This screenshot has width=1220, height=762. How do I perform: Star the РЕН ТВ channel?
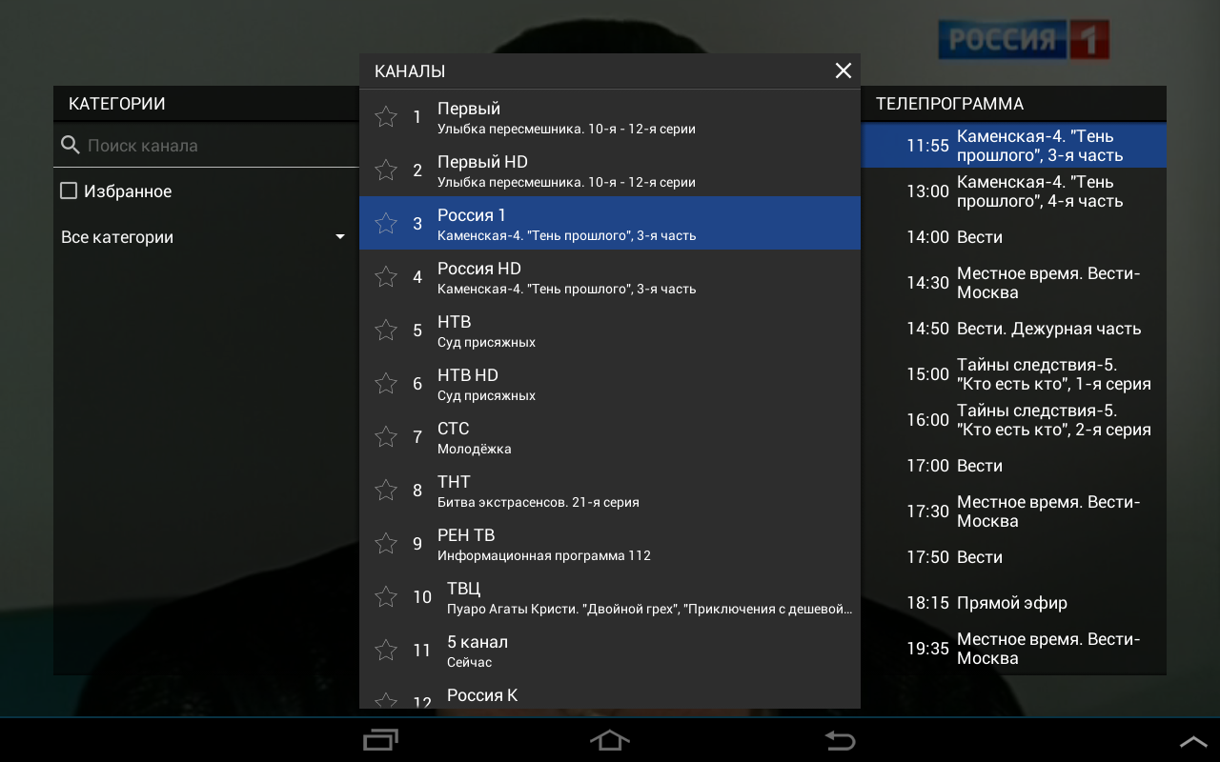386,543
